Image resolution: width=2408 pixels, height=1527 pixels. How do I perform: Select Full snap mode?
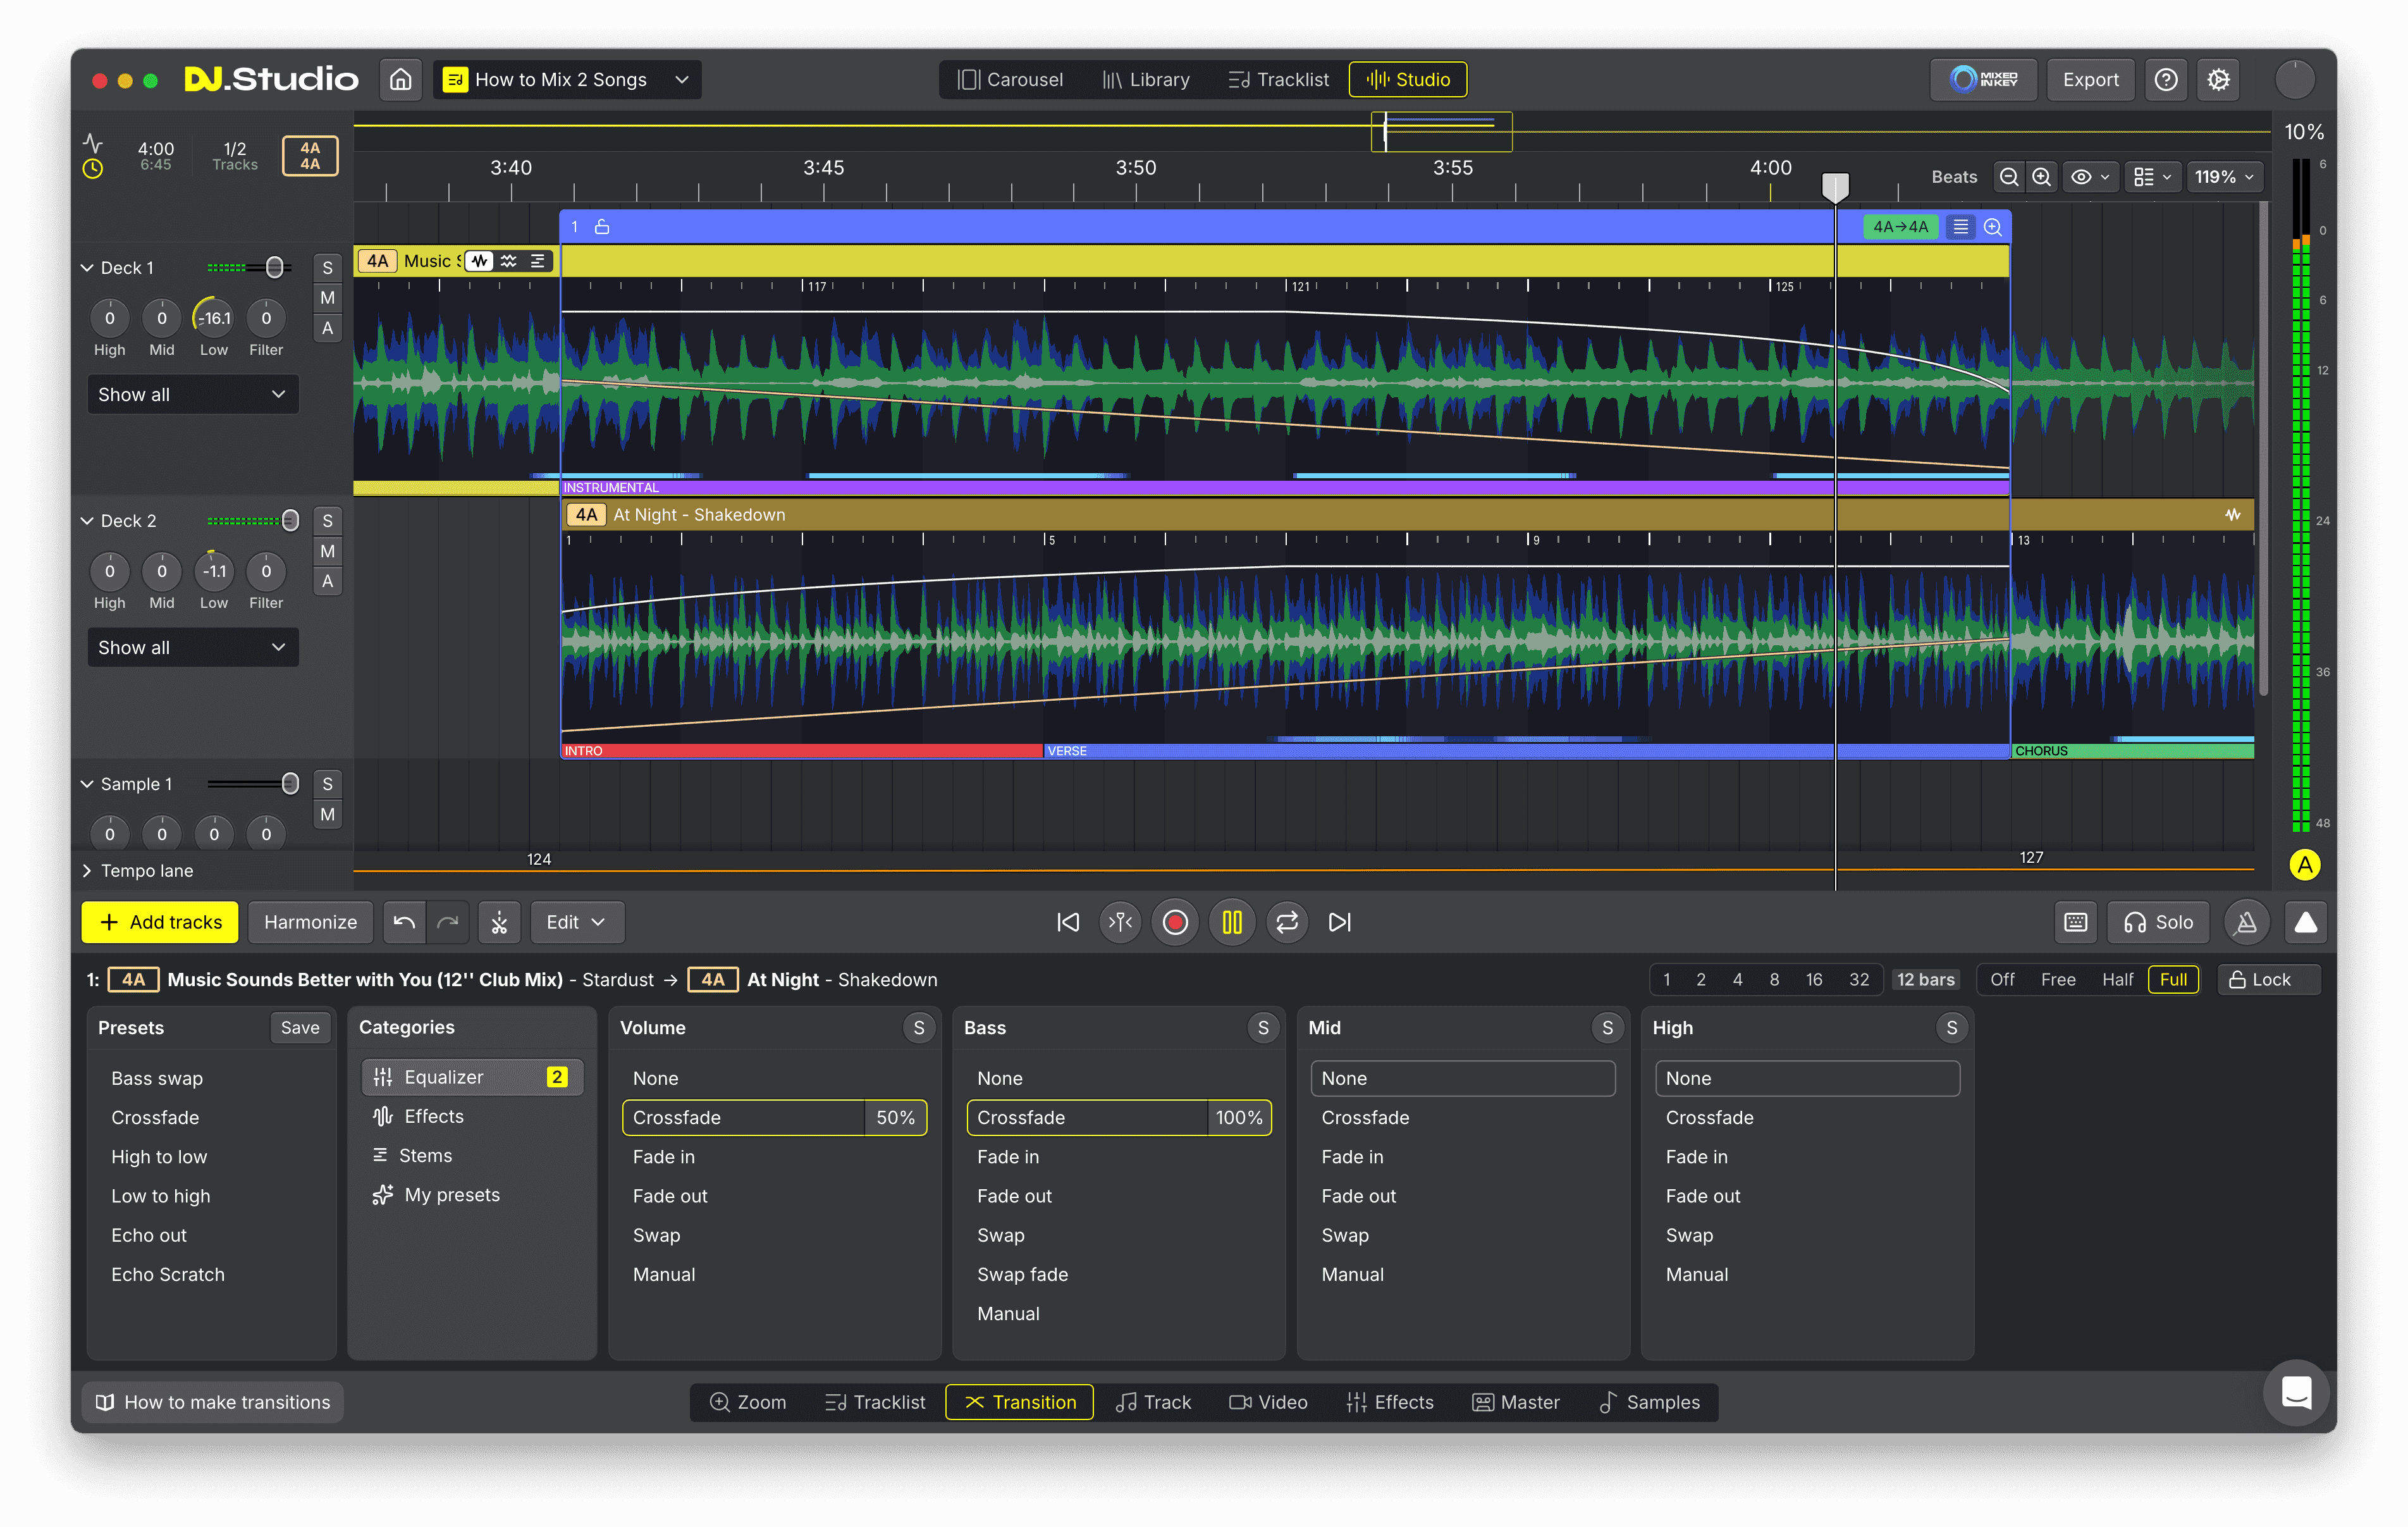pos(2173,980)
